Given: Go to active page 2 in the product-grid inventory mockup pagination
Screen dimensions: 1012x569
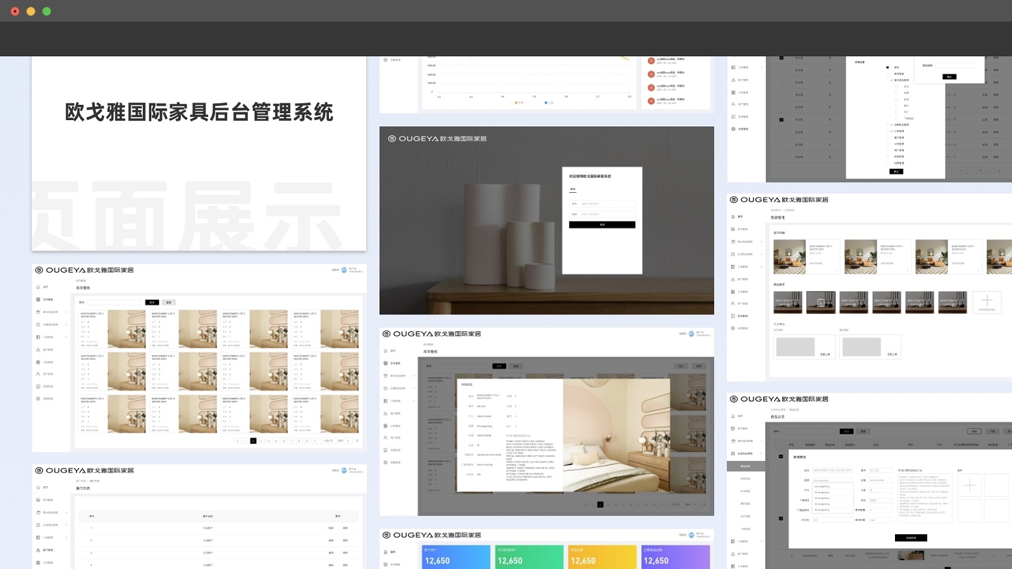Looking at the screenshot, I should pyautogui.click(x=253, y=441).
